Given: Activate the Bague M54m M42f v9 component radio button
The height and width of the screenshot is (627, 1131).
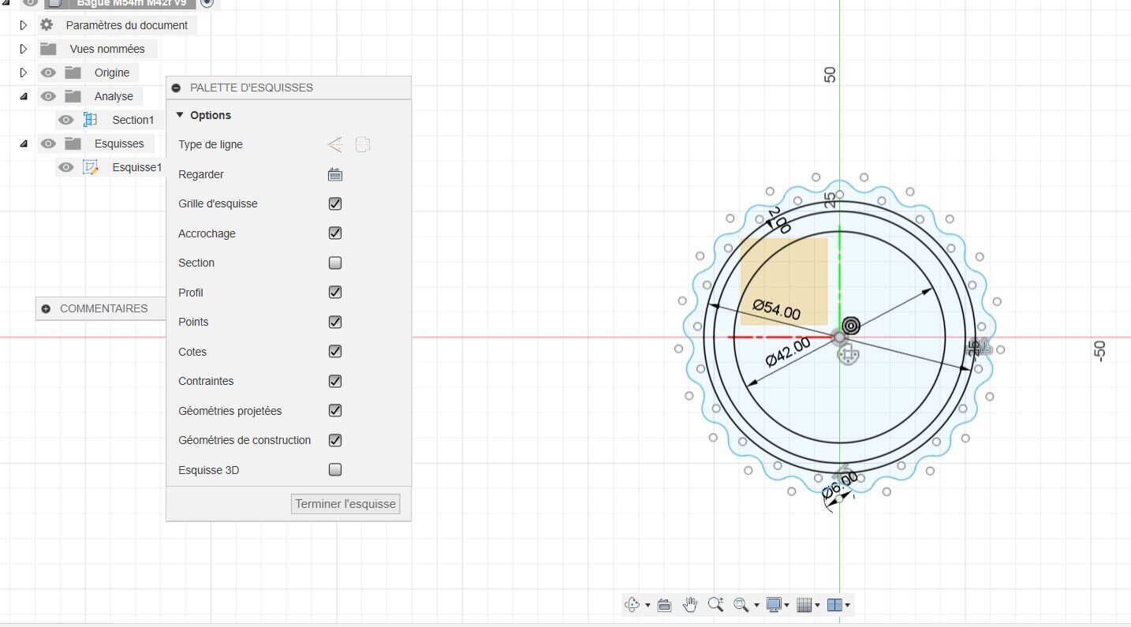Looking at the screenshot, I should point(207,3).
